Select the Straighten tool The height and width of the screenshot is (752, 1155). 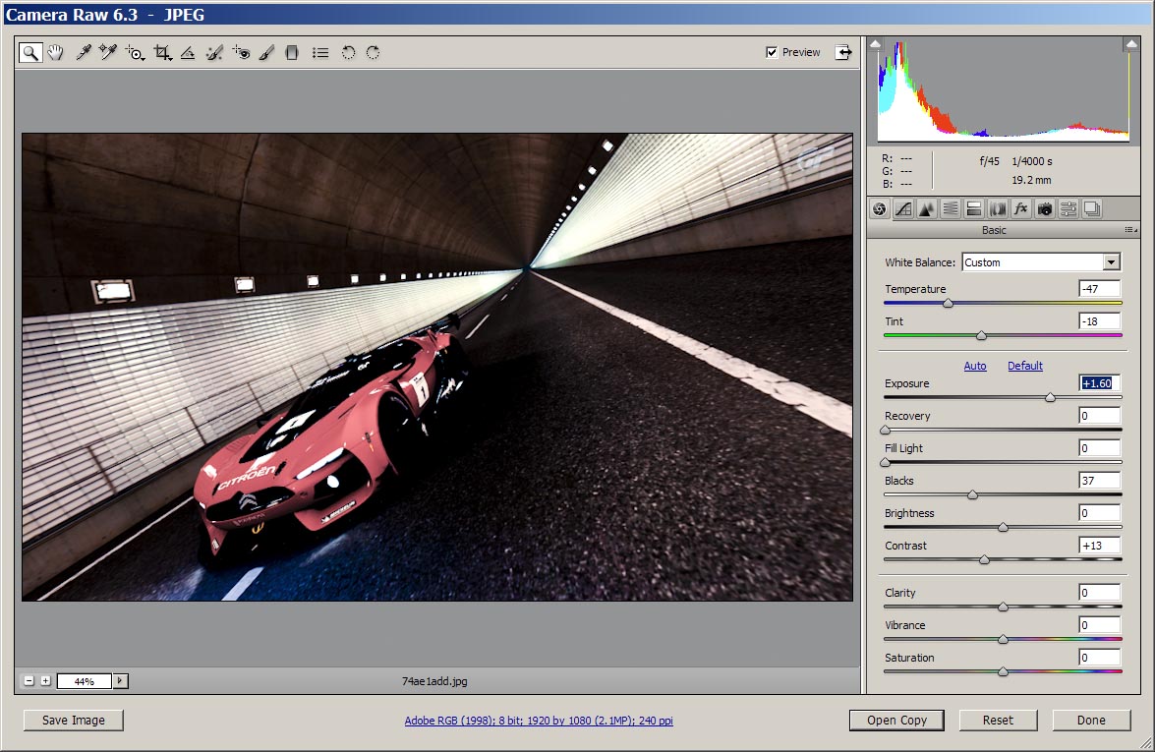point(188,53)
